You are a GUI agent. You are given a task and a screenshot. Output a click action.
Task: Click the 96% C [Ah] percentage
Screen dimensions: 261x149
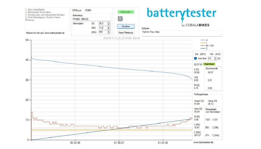point(212,127)
